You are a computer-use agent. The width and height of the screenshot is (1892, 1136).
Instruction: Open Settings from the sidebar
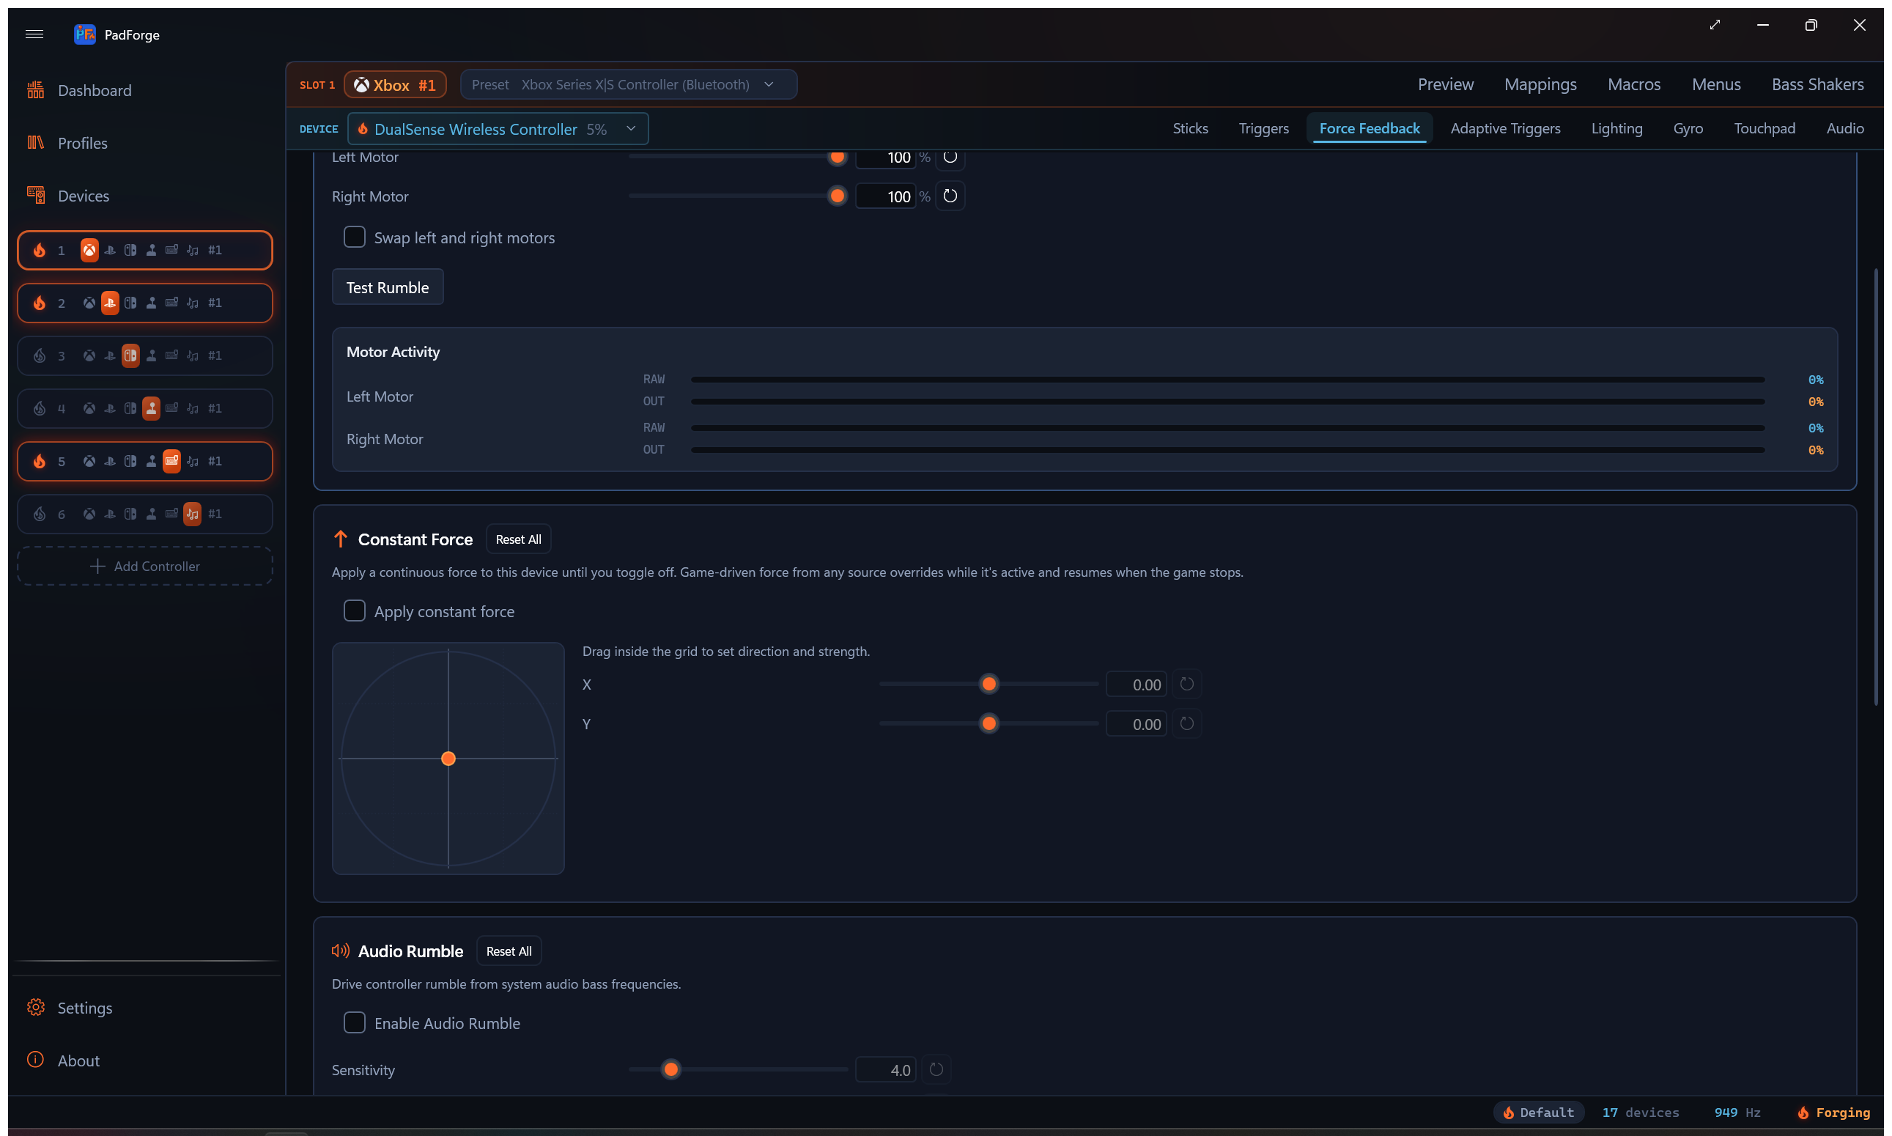click(x=84, y=1008)
